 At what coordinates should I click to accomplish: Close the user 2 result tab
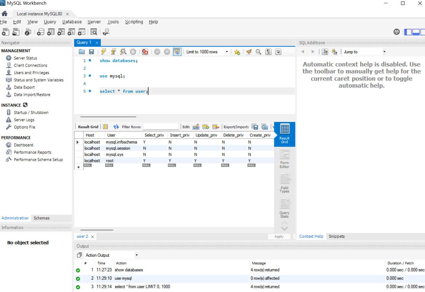[93, 237]
